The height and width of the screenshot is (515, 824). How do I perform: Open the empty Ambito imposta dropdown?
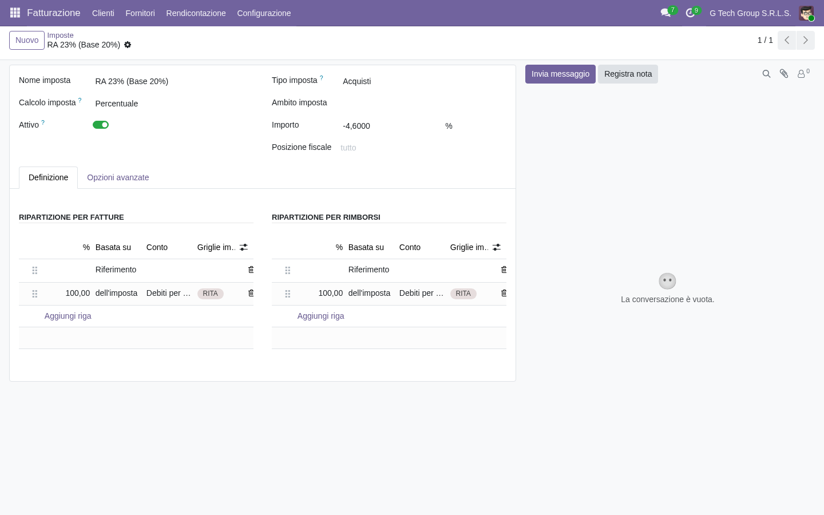(423, 103)
